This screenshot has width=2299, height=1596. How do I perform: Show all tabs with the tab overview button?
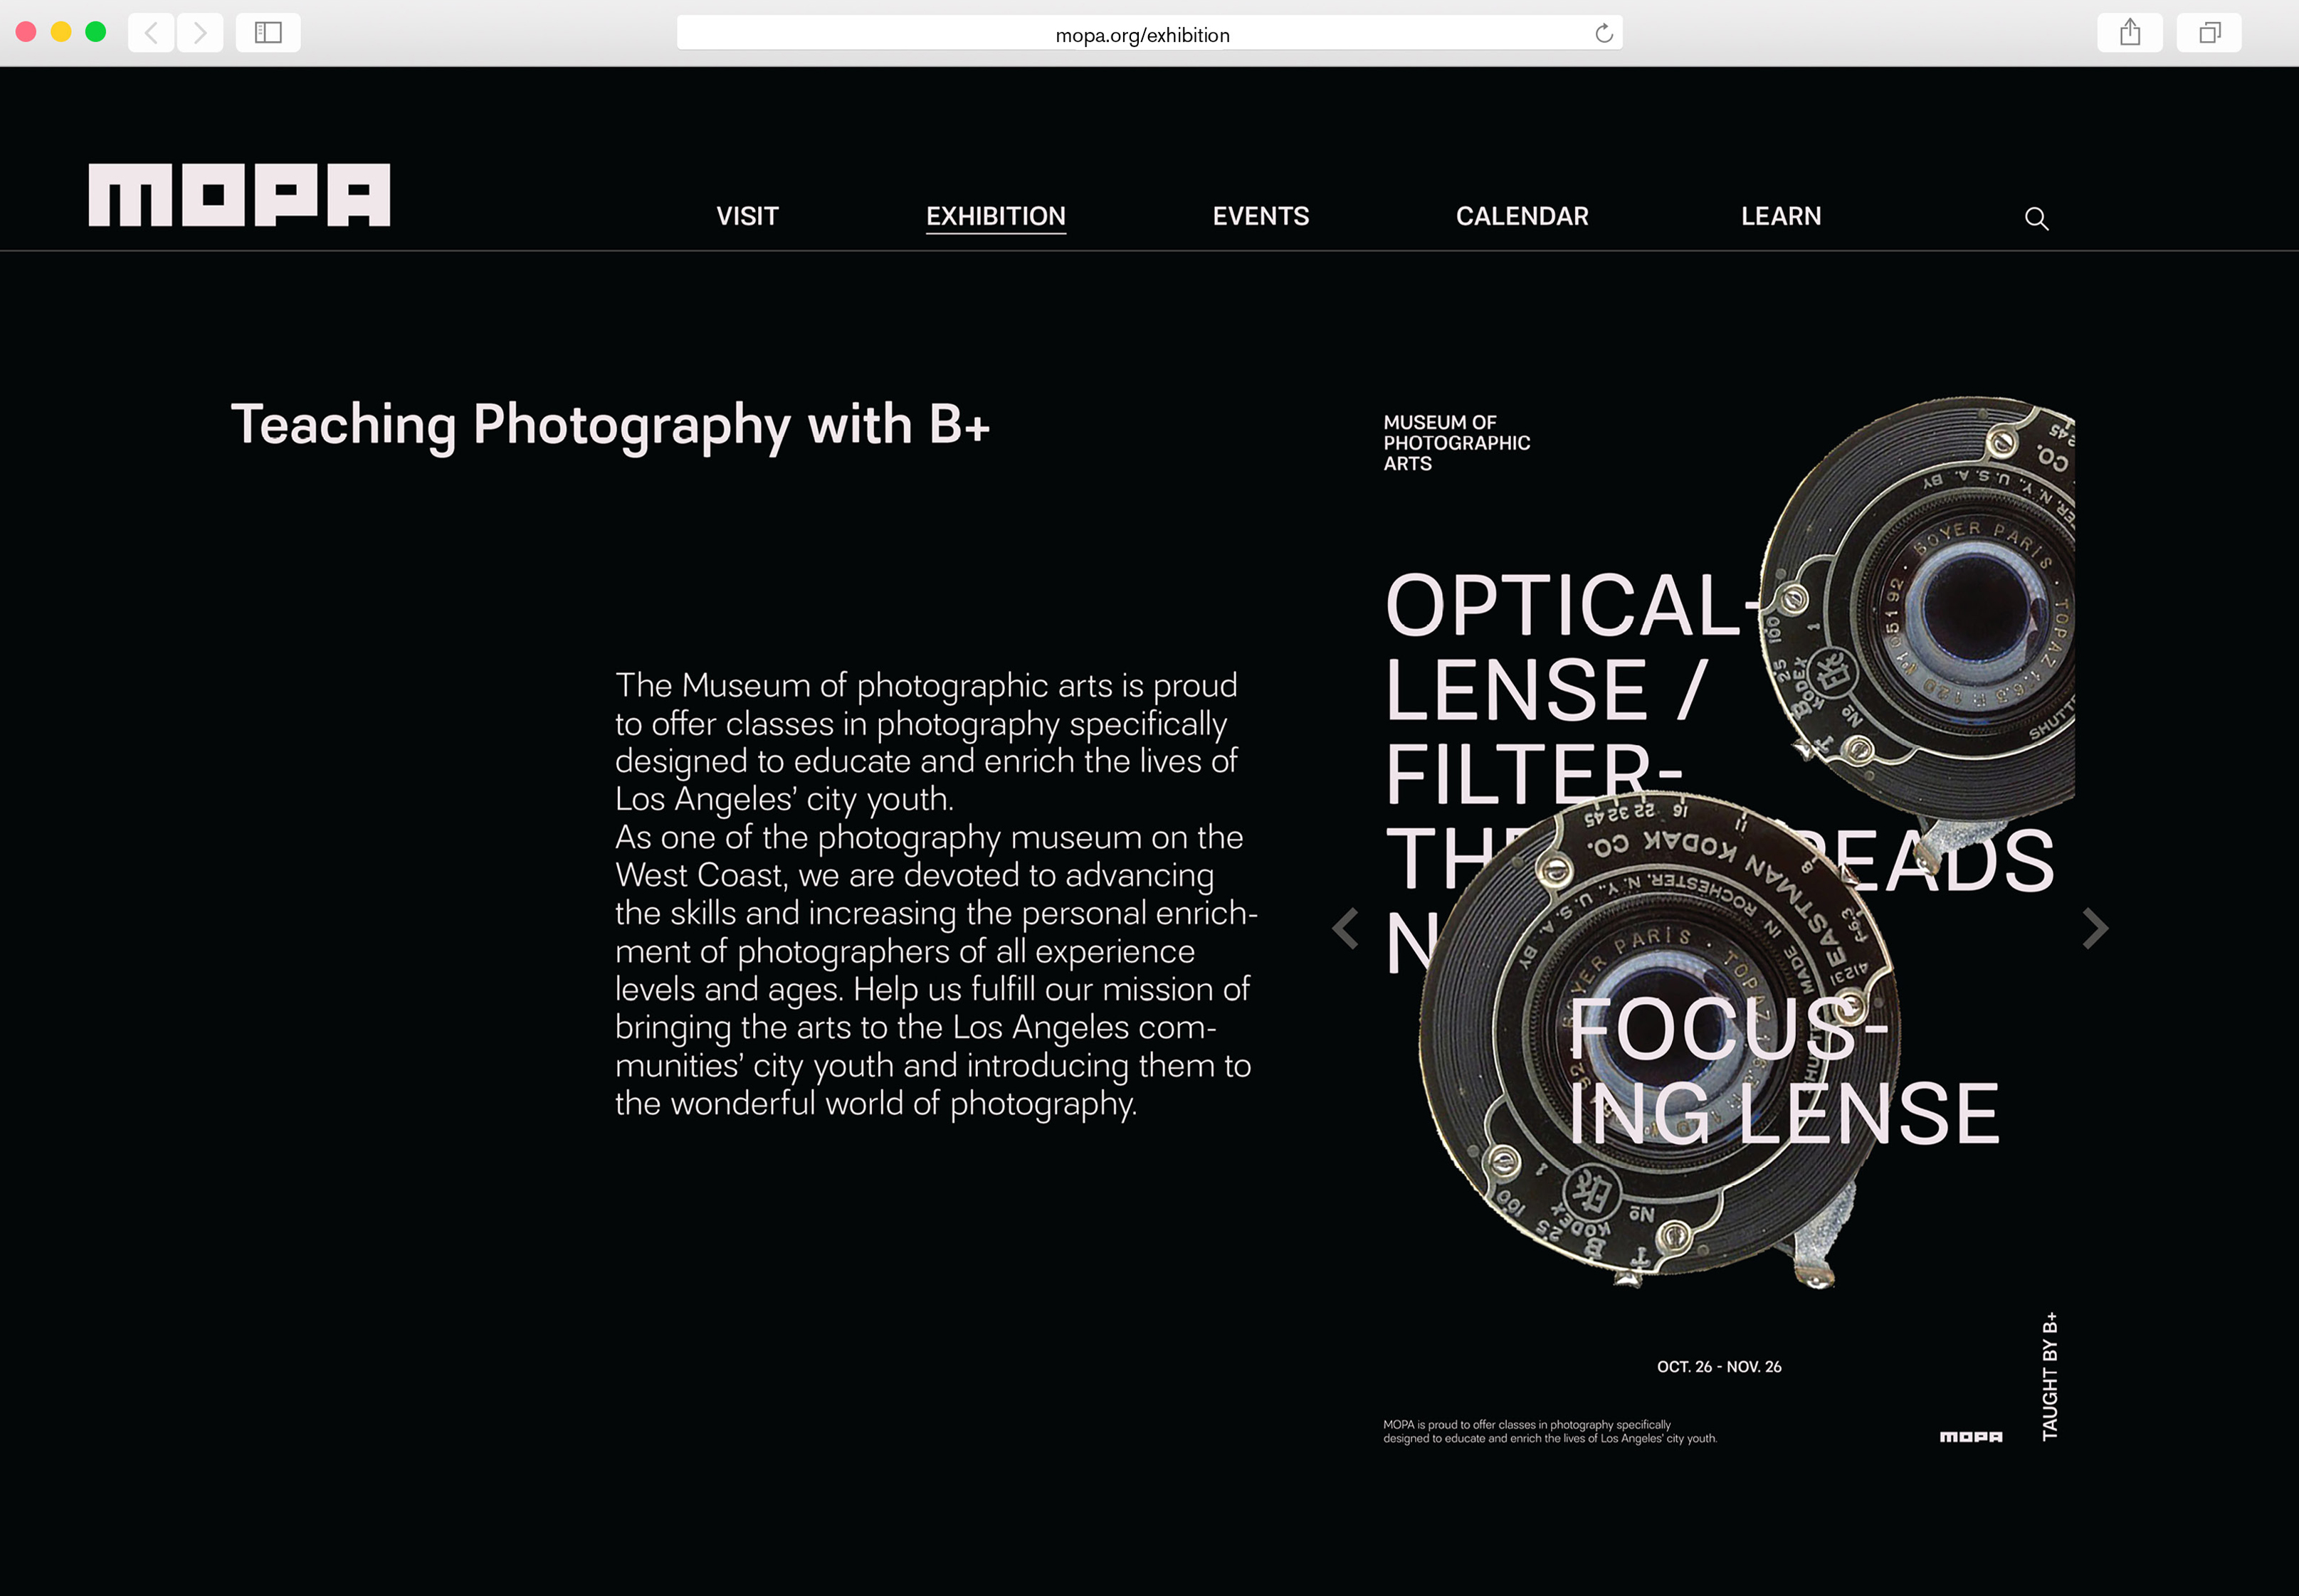pyautogui.click(x=2209, y=33)
